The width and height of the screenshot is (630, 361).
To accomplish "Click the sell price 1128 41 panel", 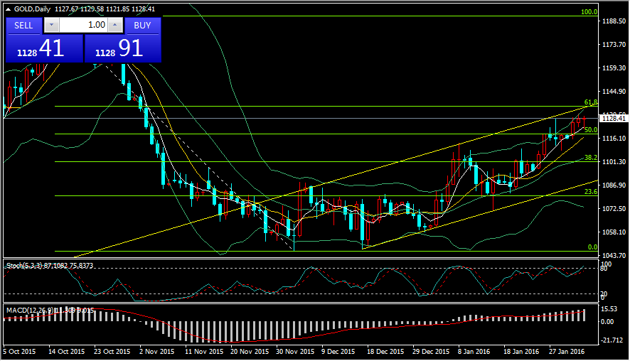I will pyautogui.click(x=44, y=48).
